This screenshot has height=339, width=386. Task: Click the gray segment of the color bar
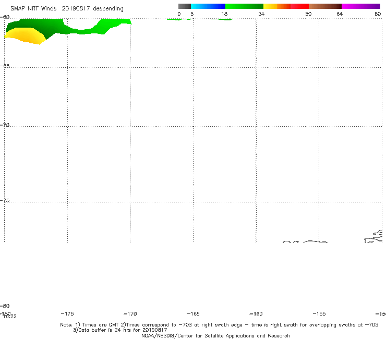tap(184, 6)
